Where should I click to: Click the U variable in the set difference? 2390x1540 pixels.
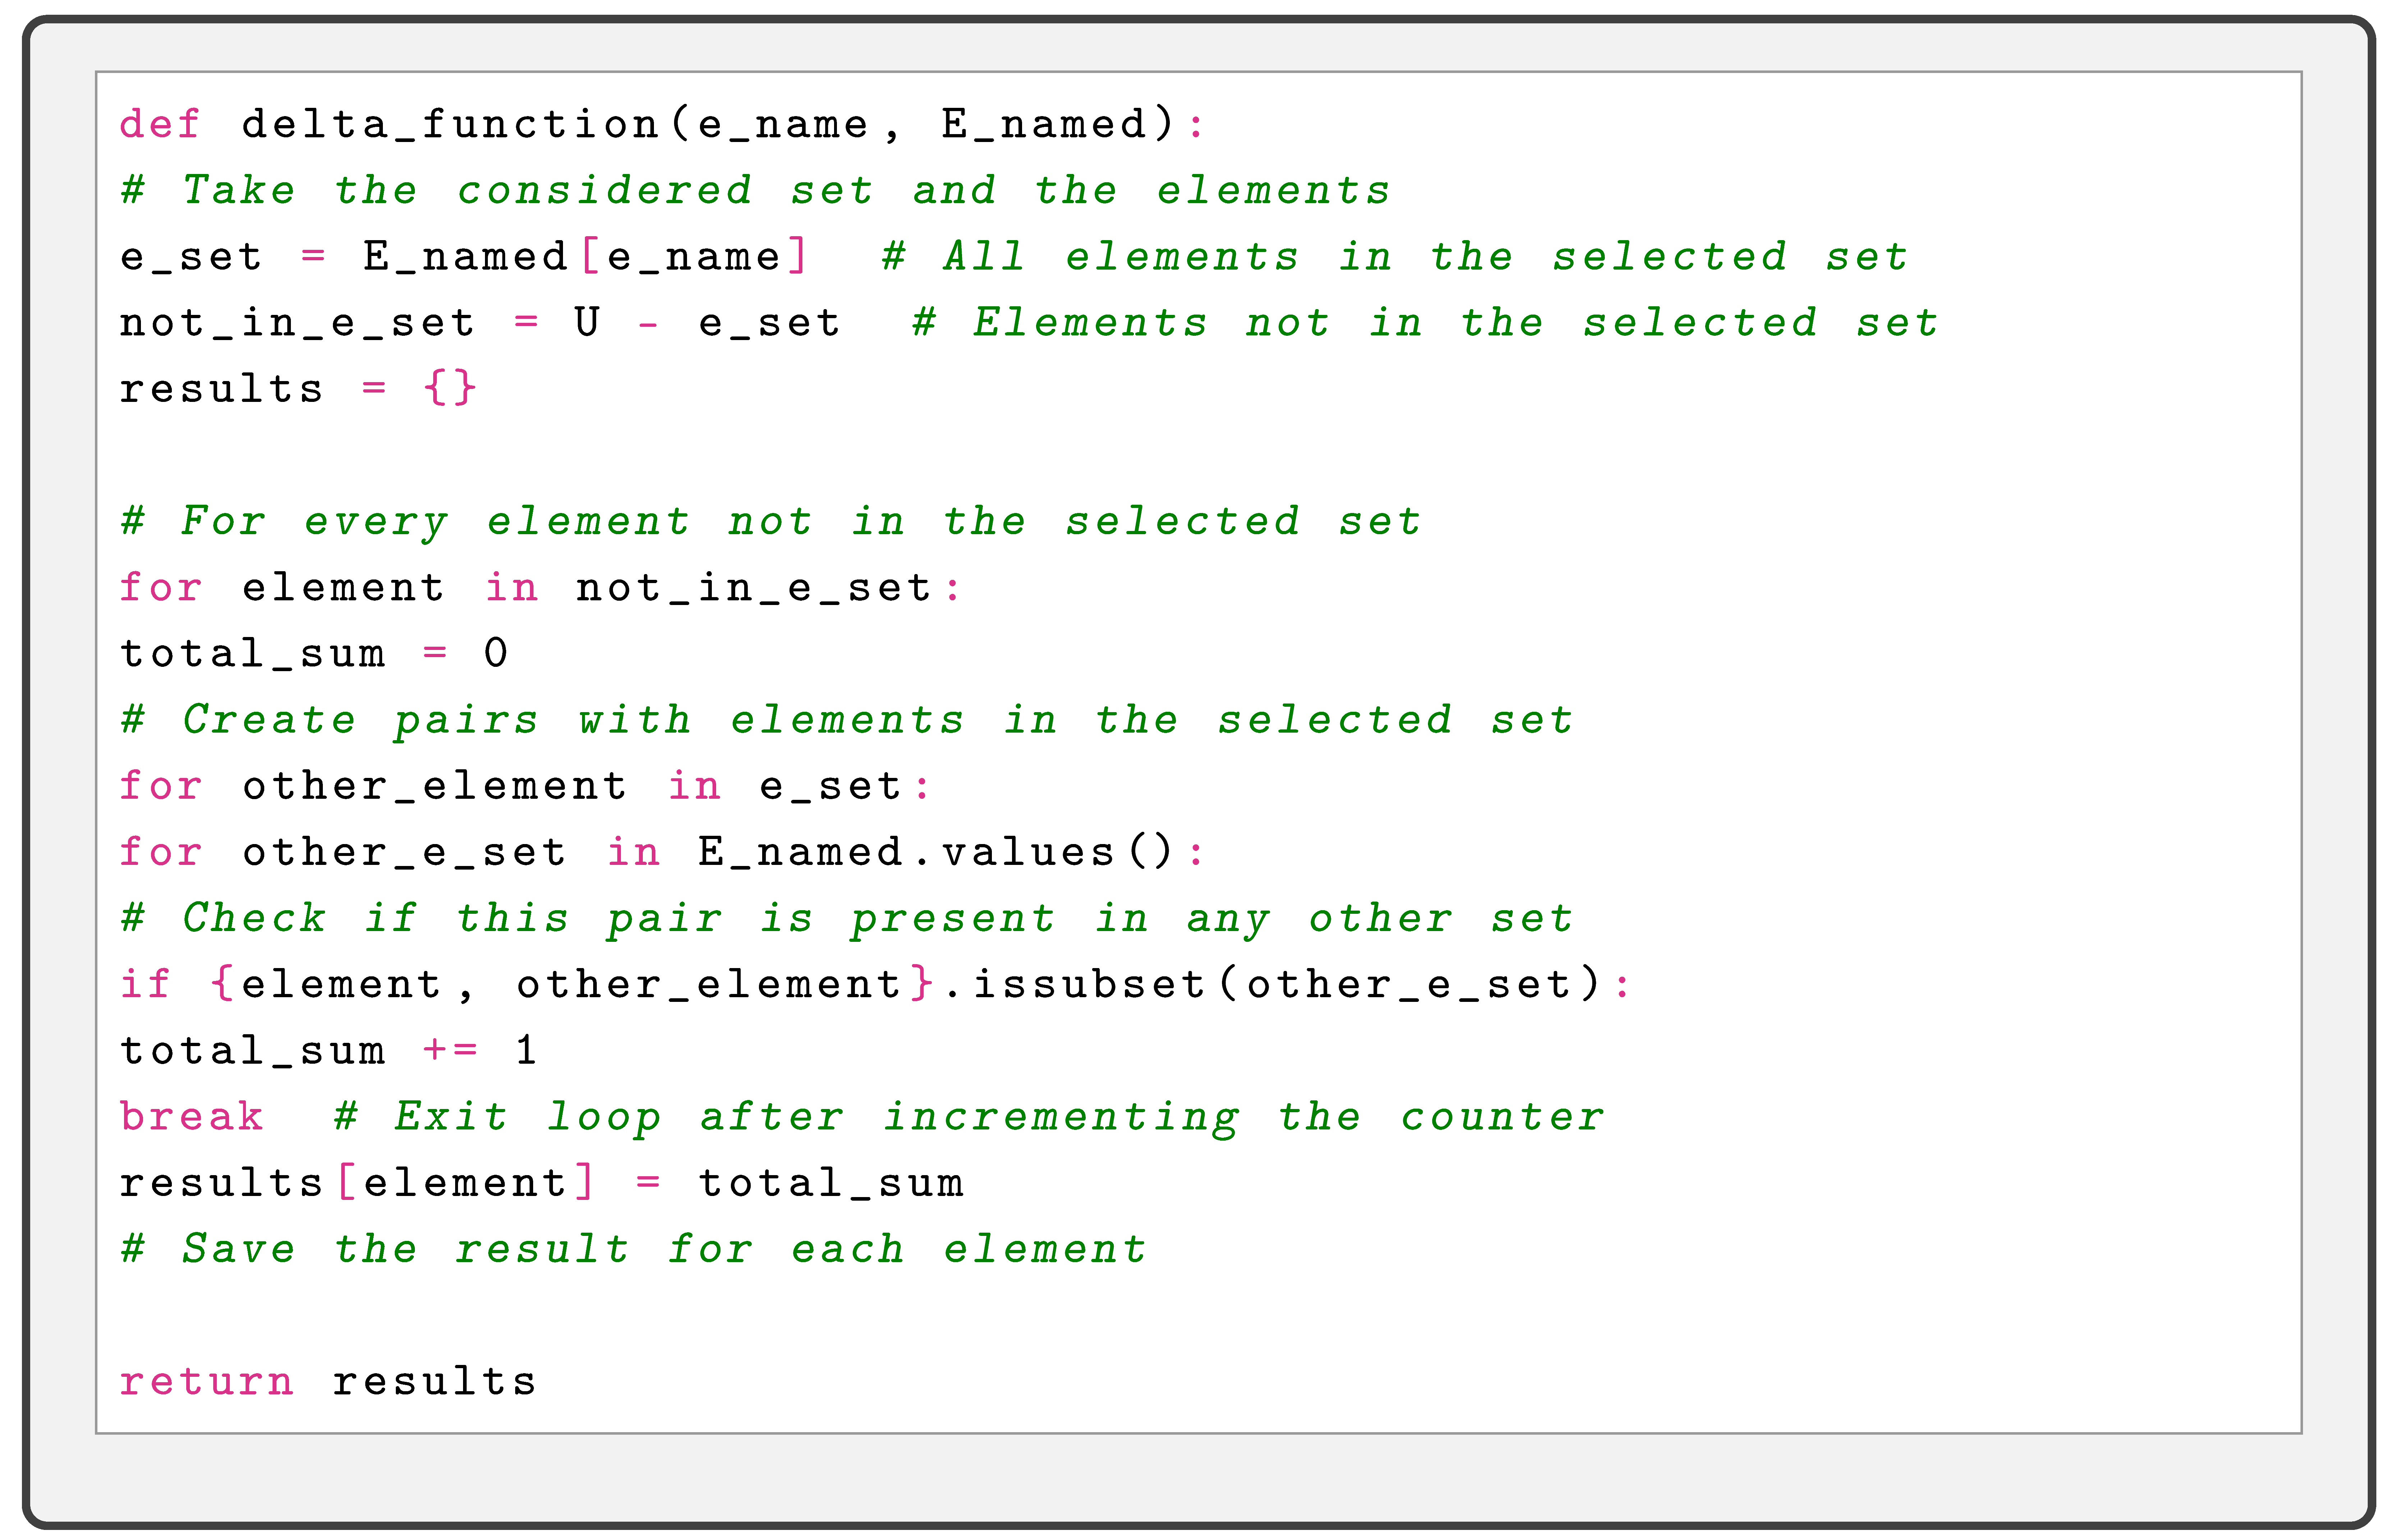click(587, 323)
